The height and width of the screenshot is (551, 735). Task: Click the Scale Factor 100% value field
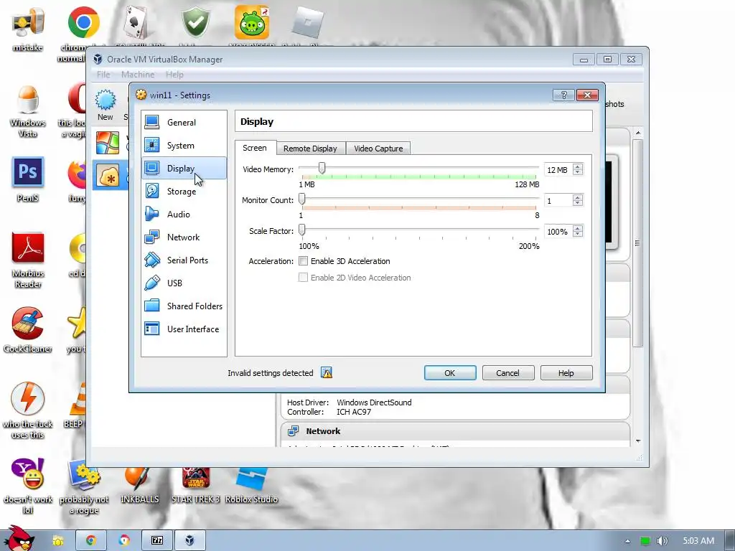[558, 232]
